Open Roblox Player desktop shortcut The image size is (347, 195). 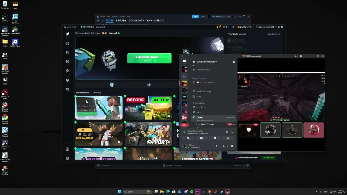point(15,43)
